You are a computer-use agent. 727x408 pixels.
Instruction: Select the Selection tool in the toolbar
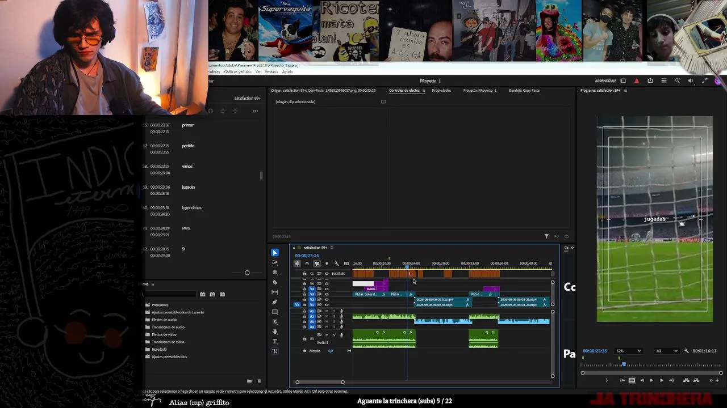275,253
